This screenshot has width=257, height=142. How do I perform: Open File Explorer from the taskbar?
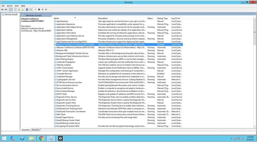32,138
